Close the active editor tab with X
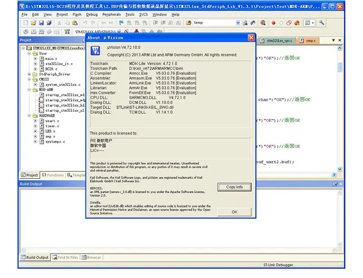Image resolution: width=363 pixels, height=278 pixels. [x=339, y=40]
